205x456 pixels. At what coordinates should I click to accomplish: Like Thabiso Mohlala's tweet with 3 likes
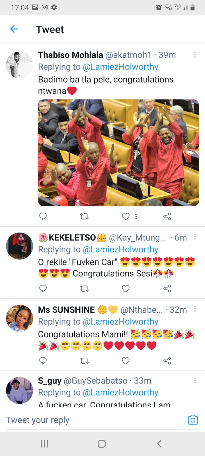coord(126,217)
